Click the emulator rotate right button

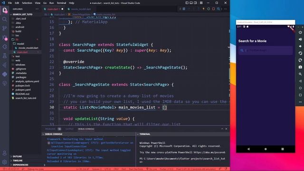pos(300,60)
